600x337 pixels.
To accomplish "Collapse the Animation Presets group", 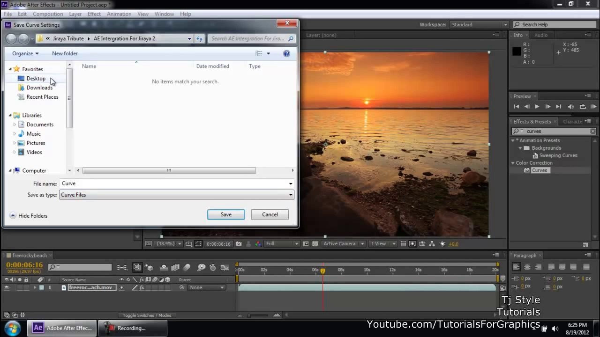I will 513,140.
